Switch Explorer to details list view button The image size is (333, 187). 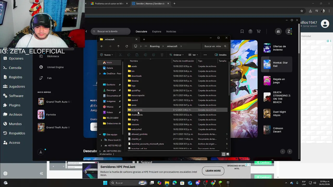click(x=223, y=154)
